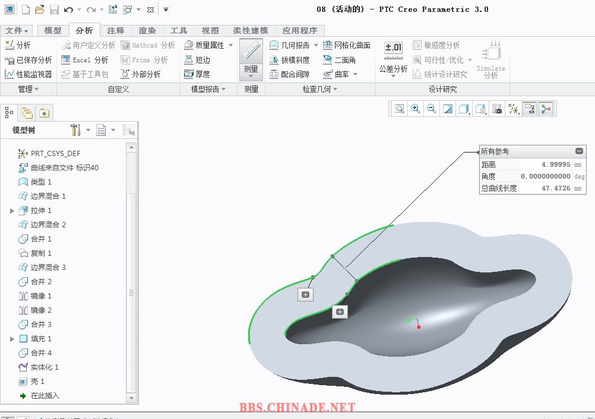The height and width of the screenshot is (419, 595).
Task: Open the 网格化曲面 mesh surface analysis
Action: tap(347, 45)
